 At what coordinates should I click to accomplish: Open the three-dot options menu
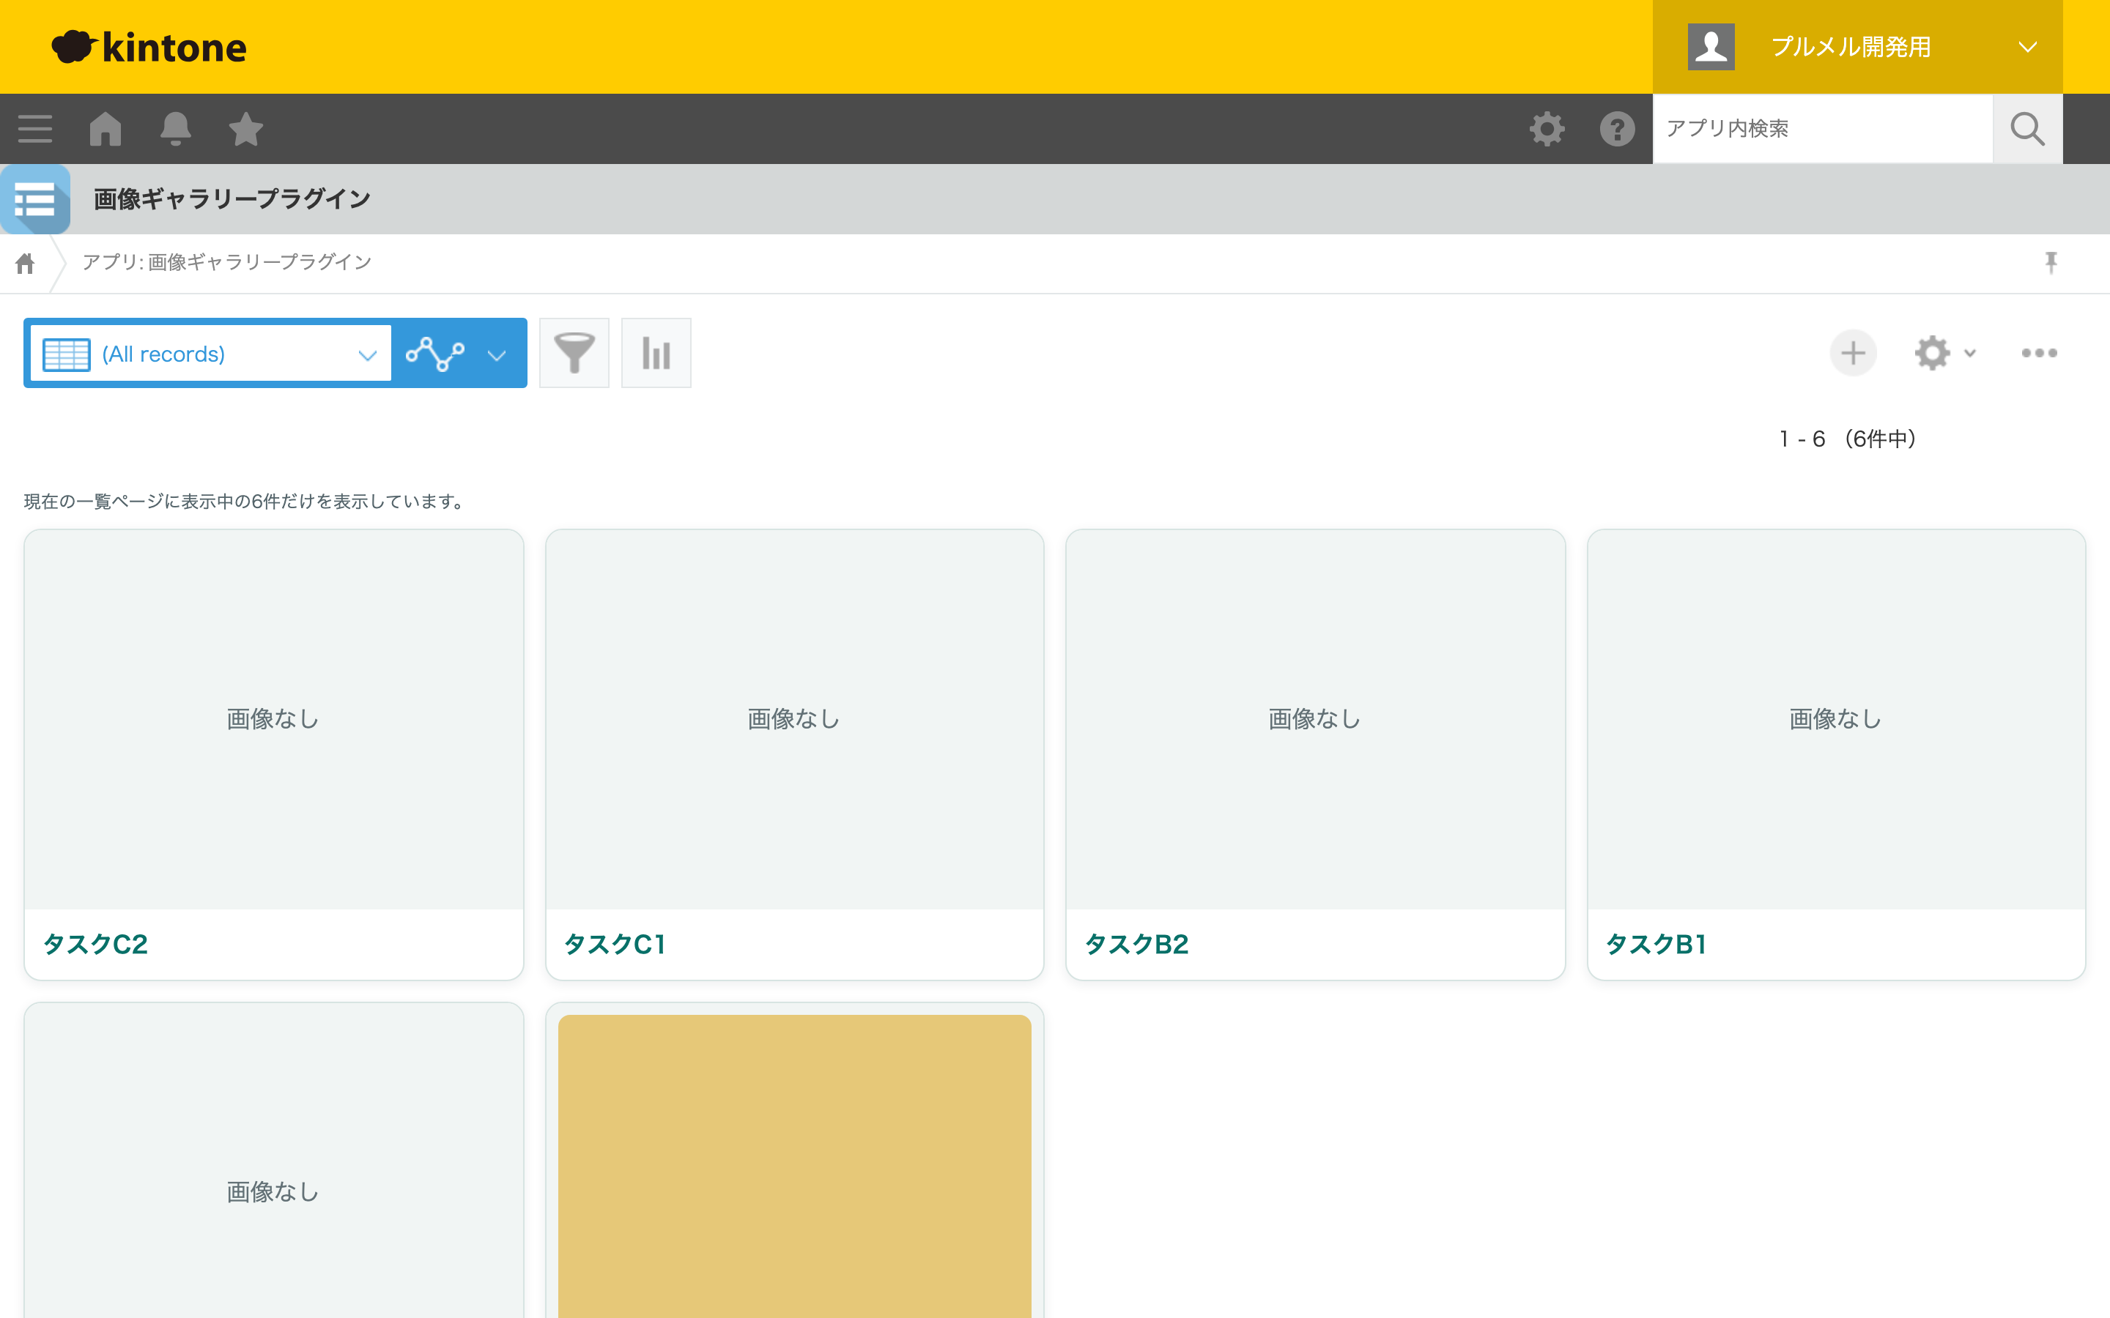[x=2038, y=353]
